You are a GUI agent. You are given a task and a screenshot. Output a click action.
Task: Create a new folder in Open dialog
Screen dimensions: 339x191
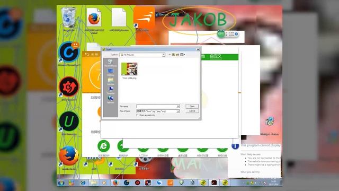click(x=178, y=55)
